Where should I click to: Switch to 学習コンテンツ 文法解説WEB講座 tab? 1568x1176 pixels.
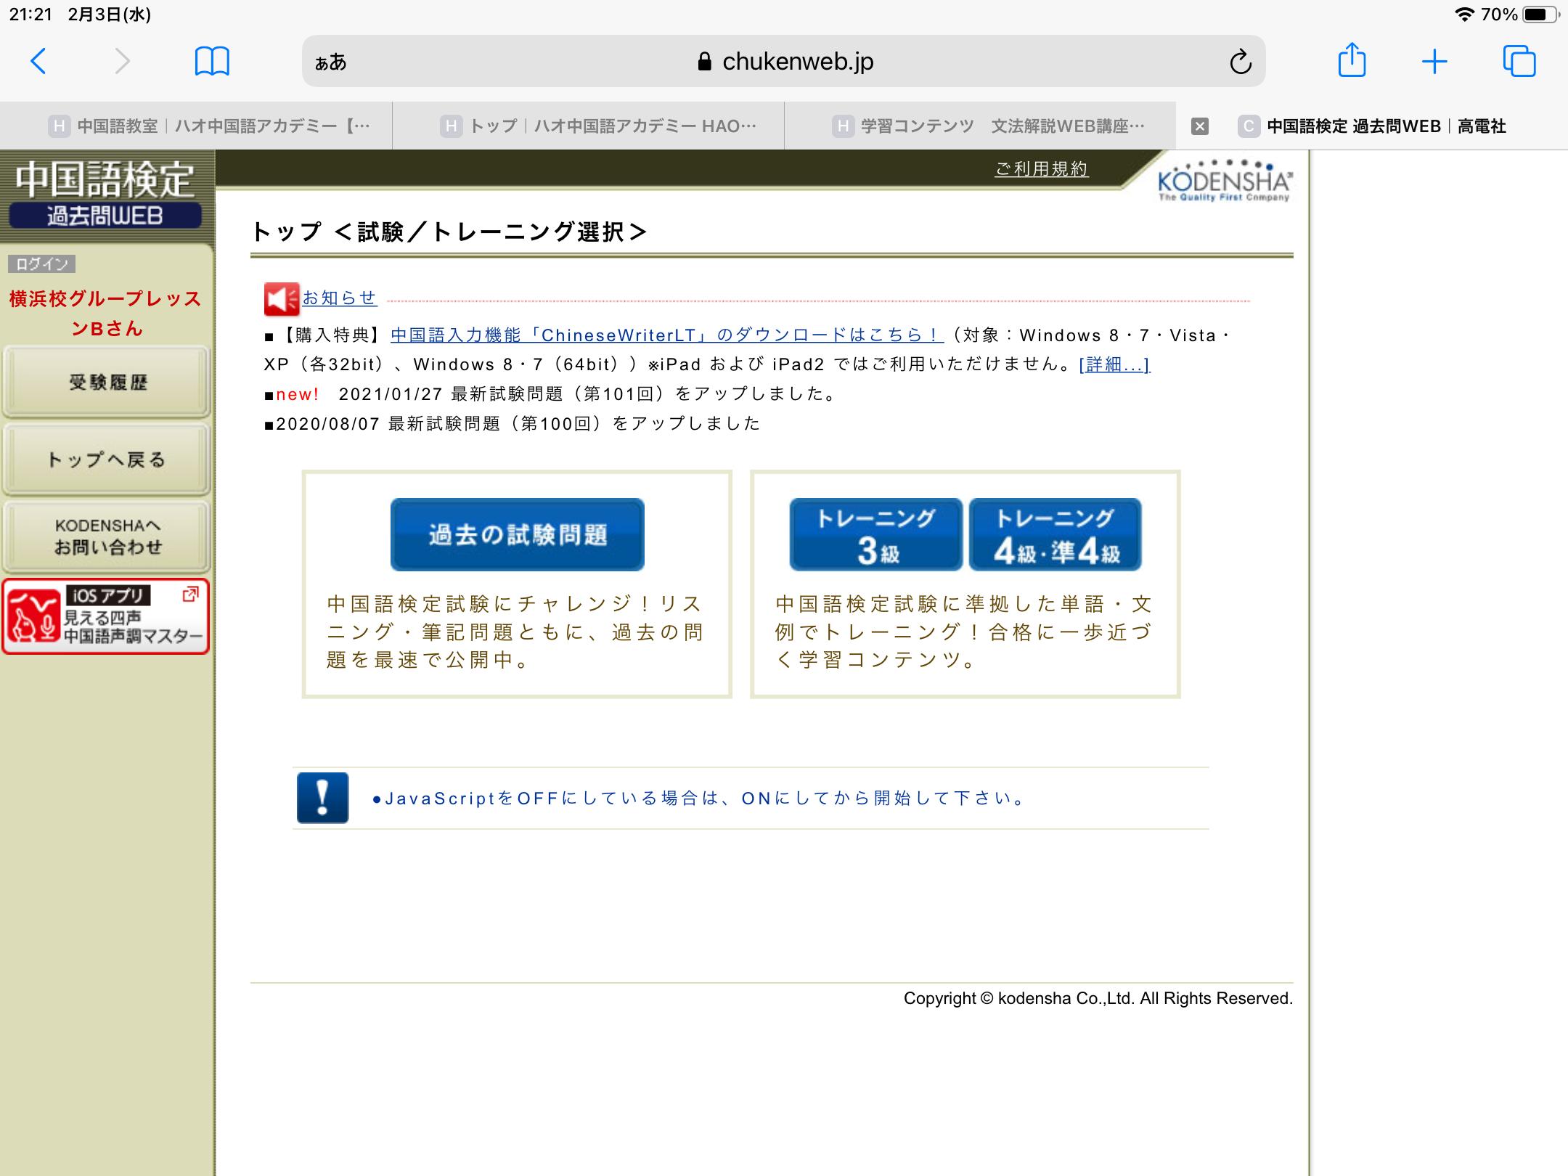point(987,126)
